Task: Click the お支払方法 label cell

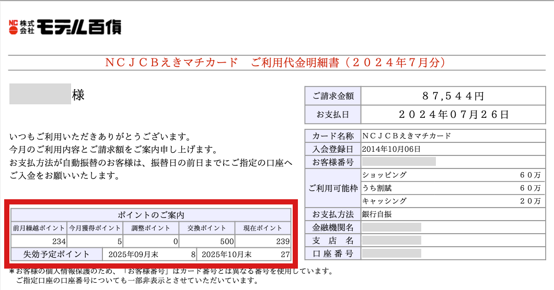Action: coord(333,214)
